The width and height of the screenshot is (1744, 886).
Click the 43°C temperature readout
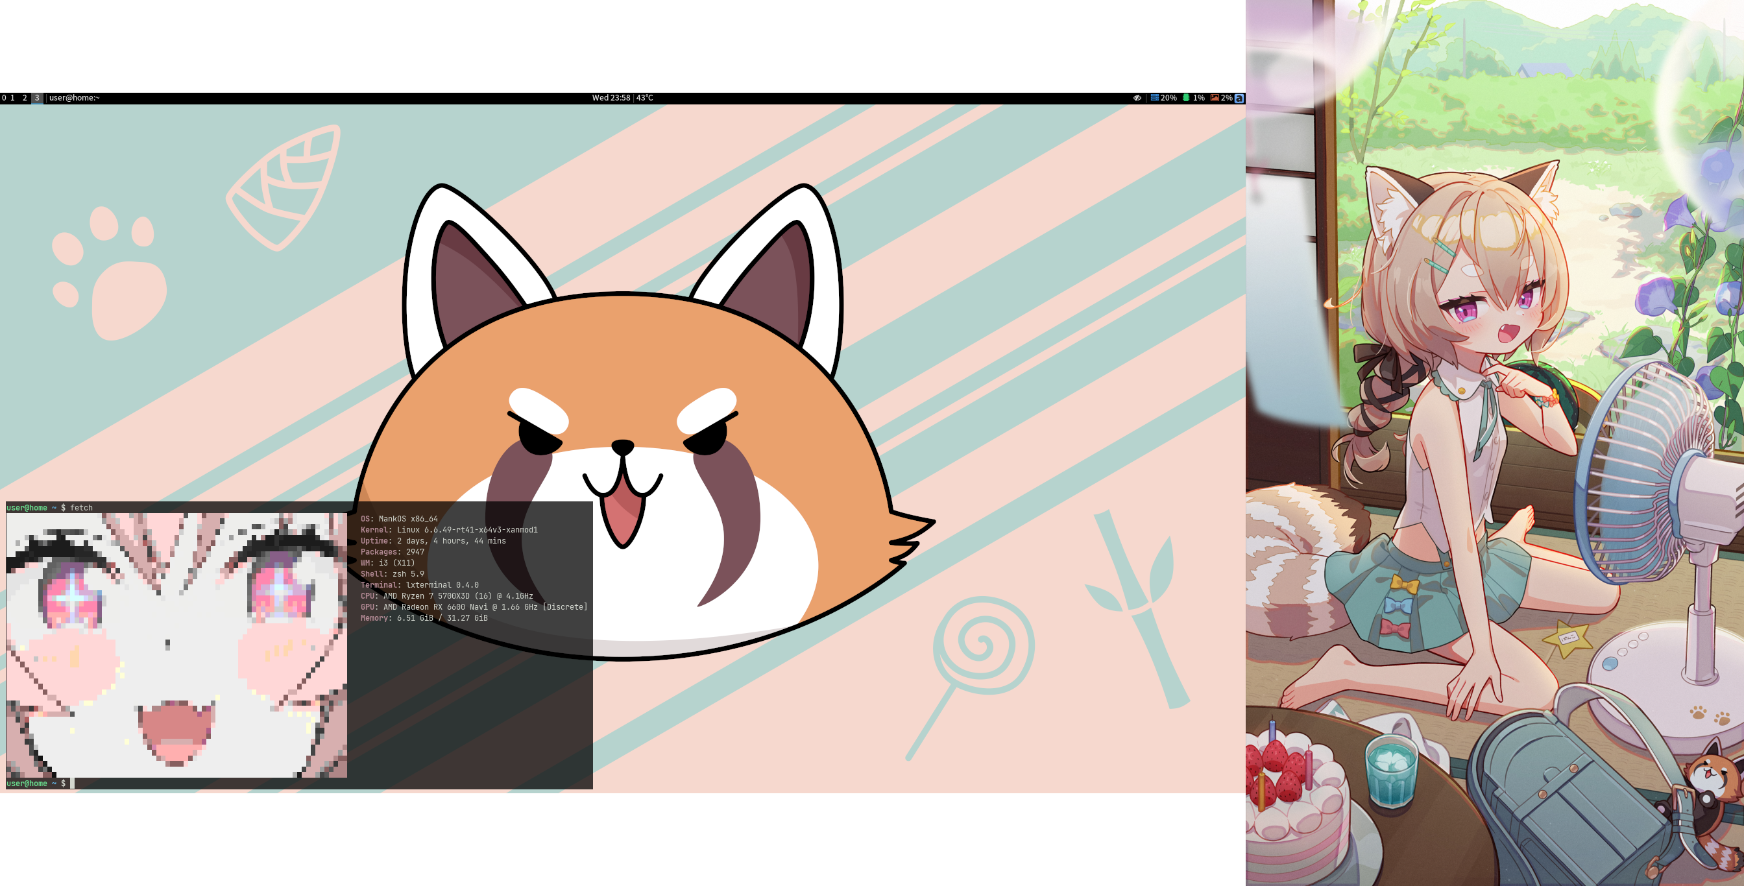[644, 98]
